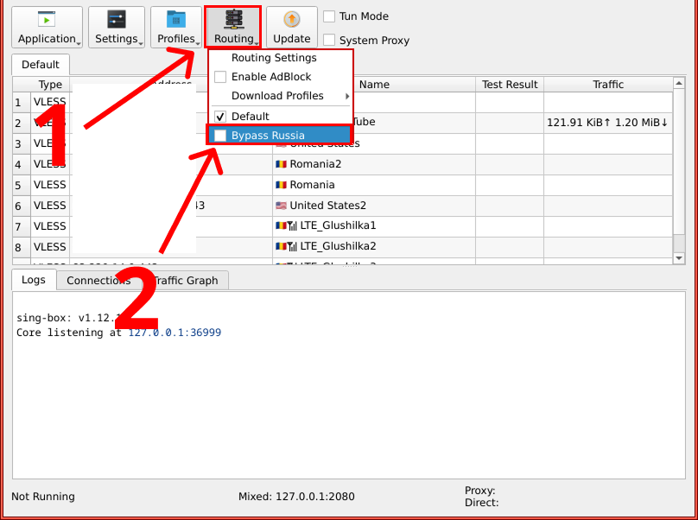Click the Profiles folder icon
698x520 pixels.
point(176,19)
